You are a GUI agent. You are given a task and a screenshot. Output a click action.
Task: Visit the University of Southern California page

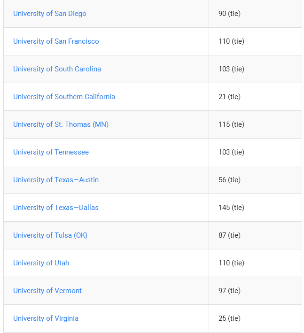(64, 97)
